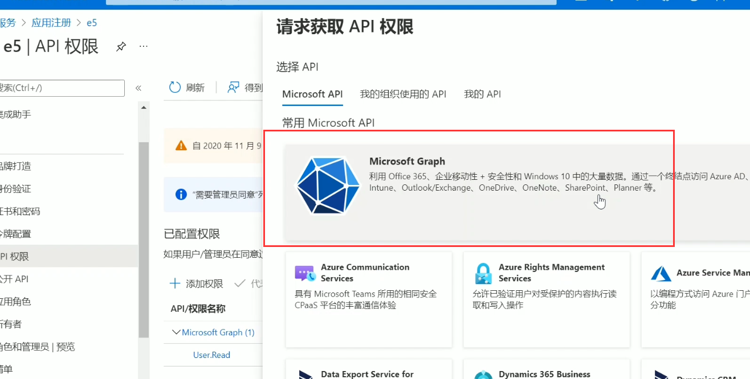Switch to the 我的组织使用的 API tab

point(403,94)
